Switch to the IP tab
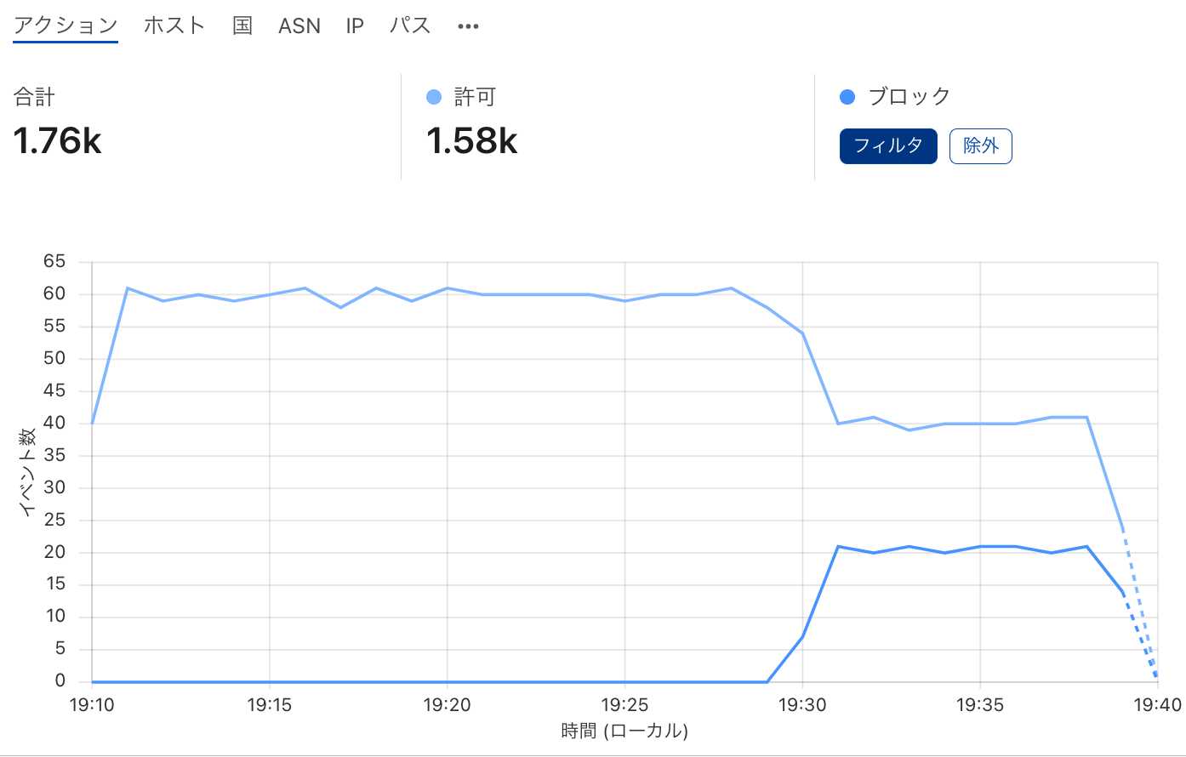The image size is (1186, 757). (354, 25)
